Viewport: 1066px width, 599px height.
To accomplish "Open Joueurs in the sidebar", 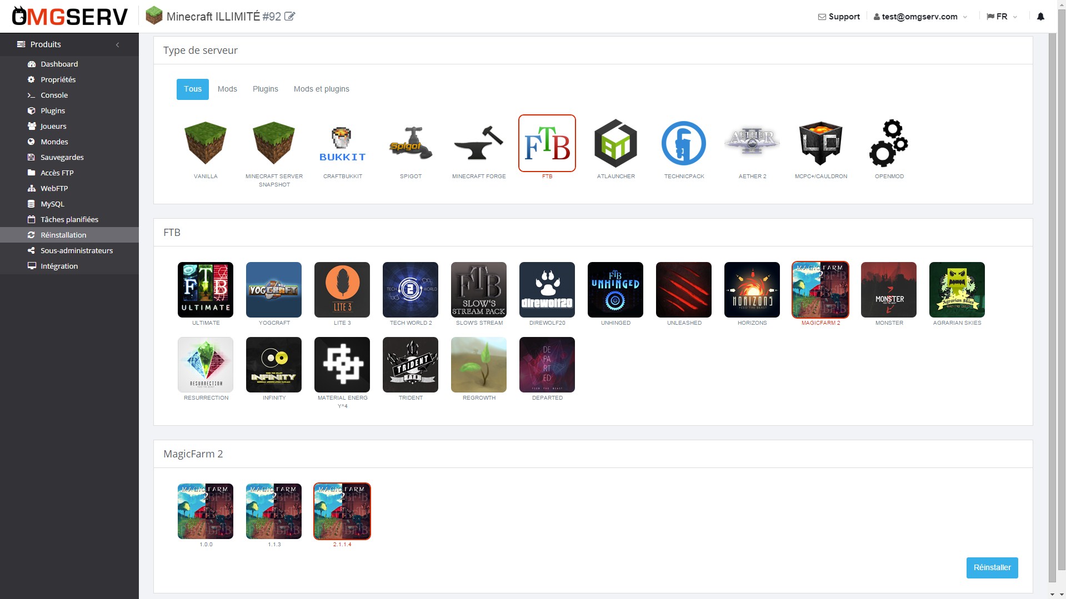I will 69,126.
